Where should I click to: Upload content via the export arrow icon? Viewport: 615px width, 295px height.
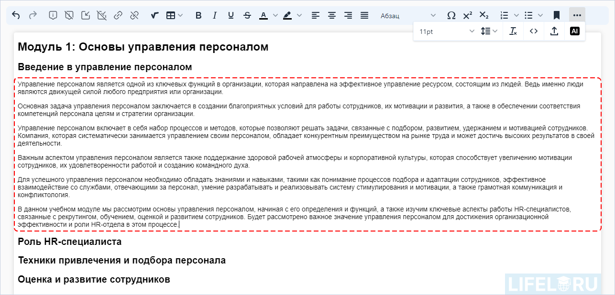(554, 31)
